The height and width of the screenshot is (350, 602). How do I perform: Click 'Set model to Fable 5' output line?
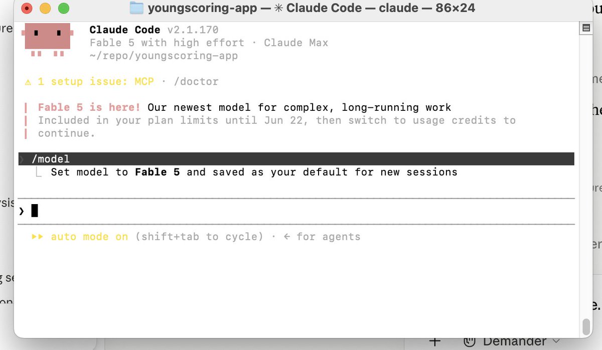click(x=254, y=172)
